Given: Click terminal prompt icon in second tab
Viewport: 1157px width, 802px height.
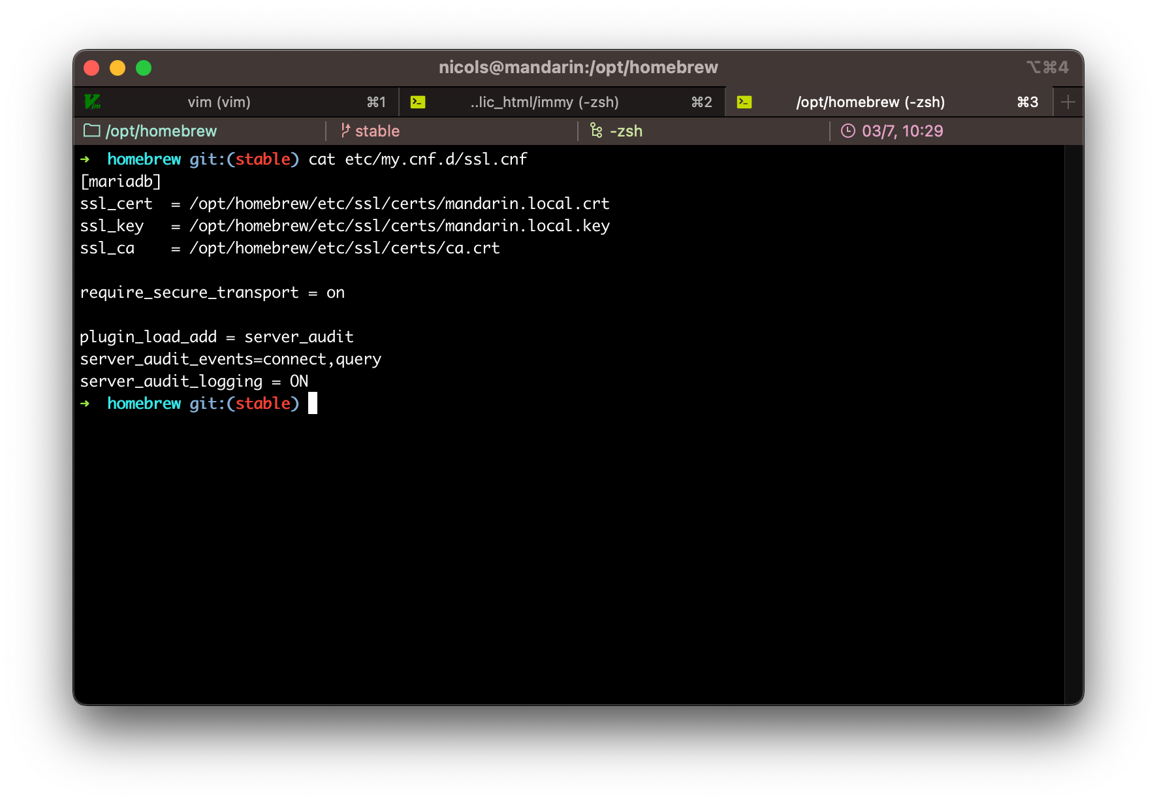Looking at the screenshot, I should [x=418, y=102].
